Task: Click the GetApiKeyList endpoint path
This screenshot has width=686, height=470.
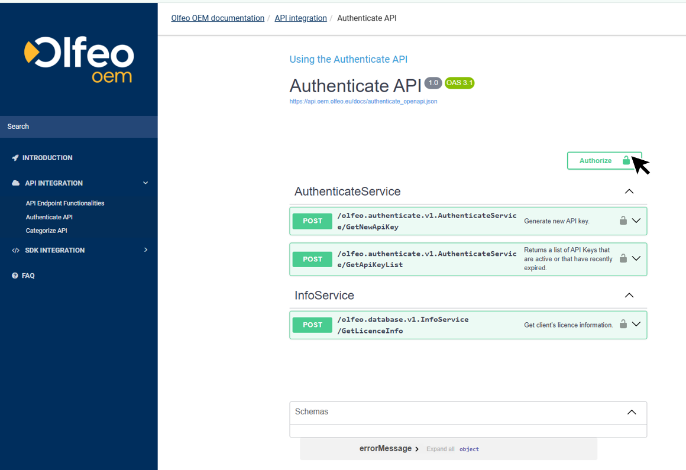Action: (427, 260)
